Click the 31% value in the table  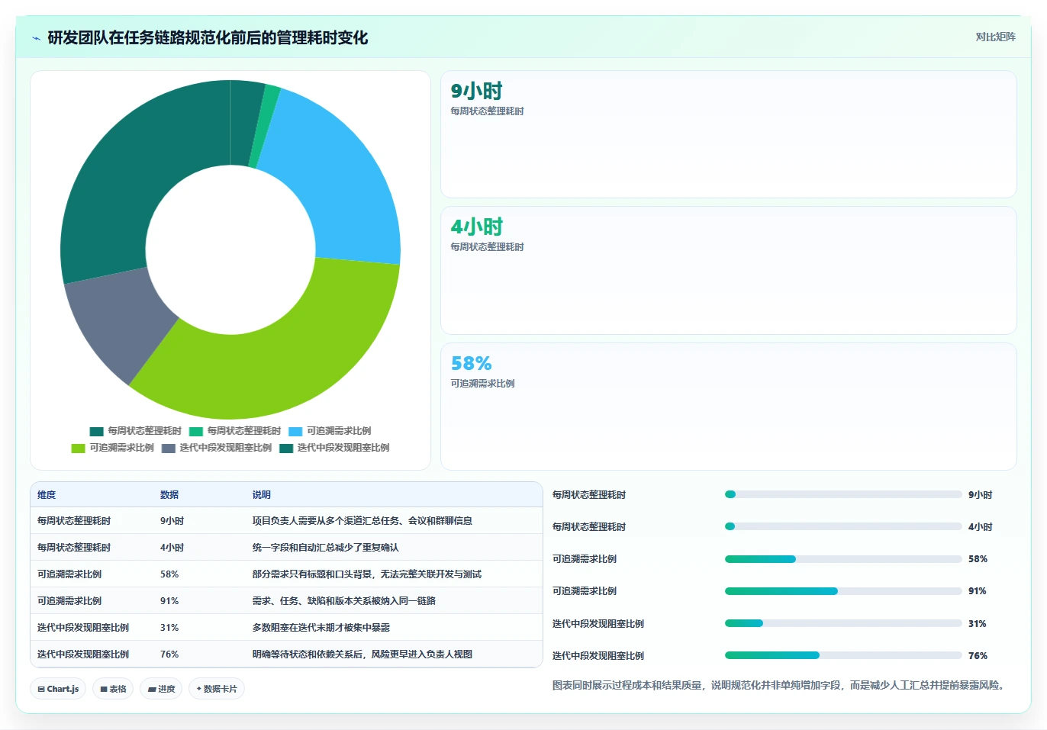pos(169,628)
